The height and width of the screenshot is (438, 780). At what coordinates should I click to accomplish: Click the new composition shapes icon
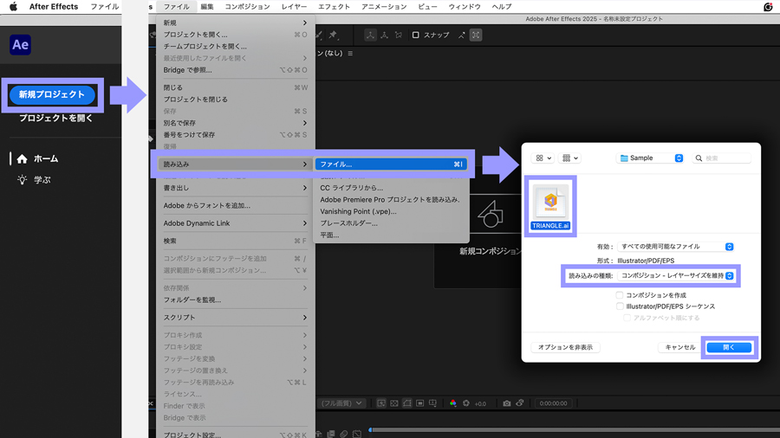click(x=491, y=215)
